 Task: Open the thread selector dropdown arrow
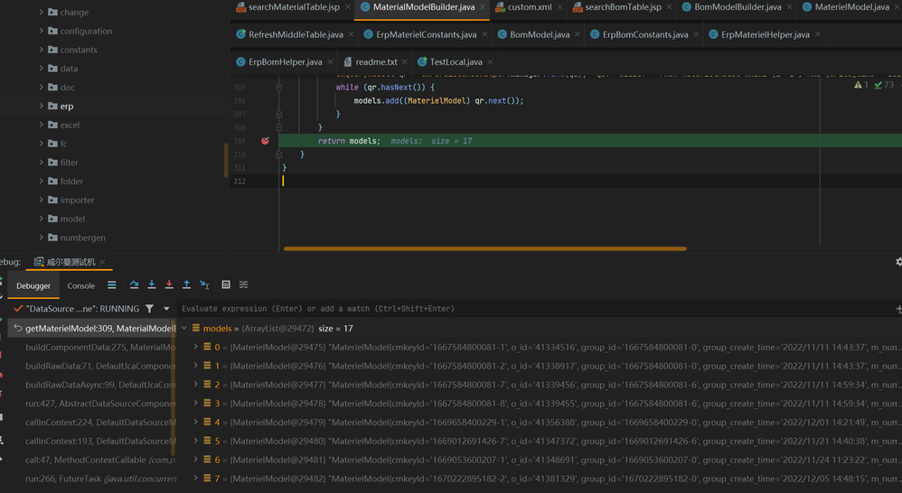pyautogui.click(x=166, y=309)
